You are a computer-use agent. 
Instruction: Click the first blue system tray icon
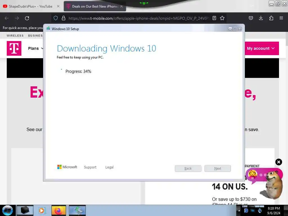(246, 211)
